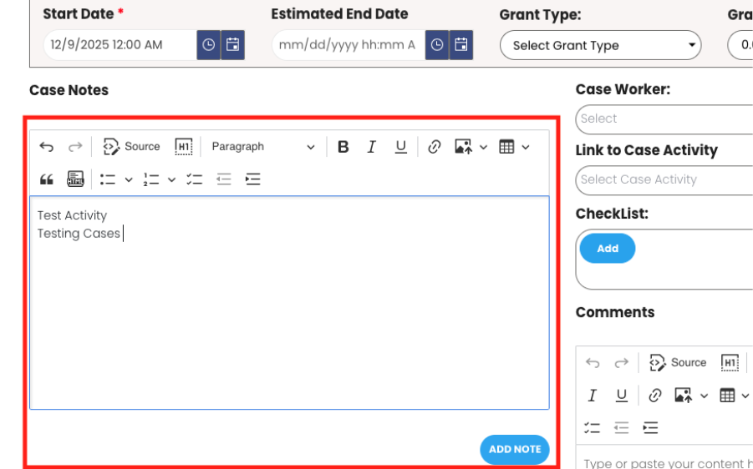Expand insert table options in Case Notes
The height and width of the screenshot is (469, 753).
coord(526,147)
